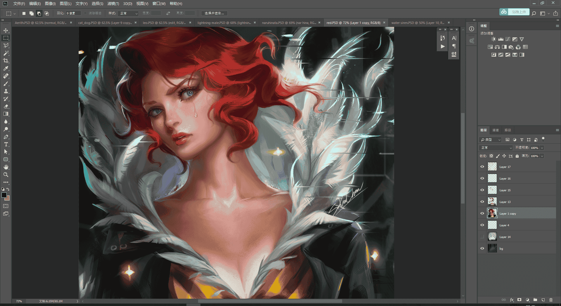The image size is (561, 306).
Task: Open the layer blend mode dropdown
Action: [x=496, y=148]
